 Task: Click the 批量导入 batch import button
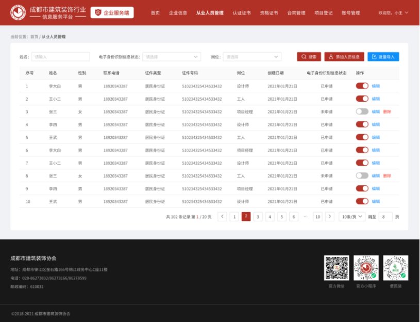[x=383, y=57]
